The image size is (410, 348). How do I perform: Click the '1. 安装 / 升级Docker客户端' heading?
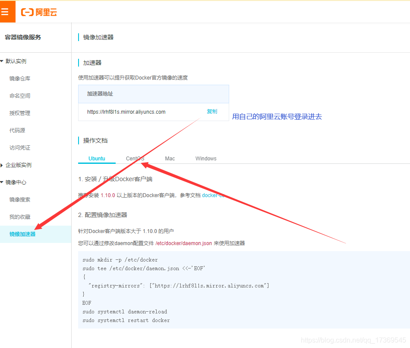115,179
